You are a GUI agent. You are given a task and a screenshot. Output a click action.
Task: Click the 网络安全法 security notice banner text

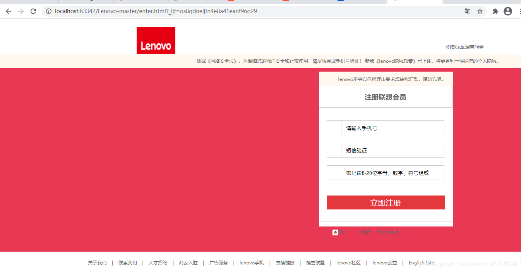pos(348,61)
